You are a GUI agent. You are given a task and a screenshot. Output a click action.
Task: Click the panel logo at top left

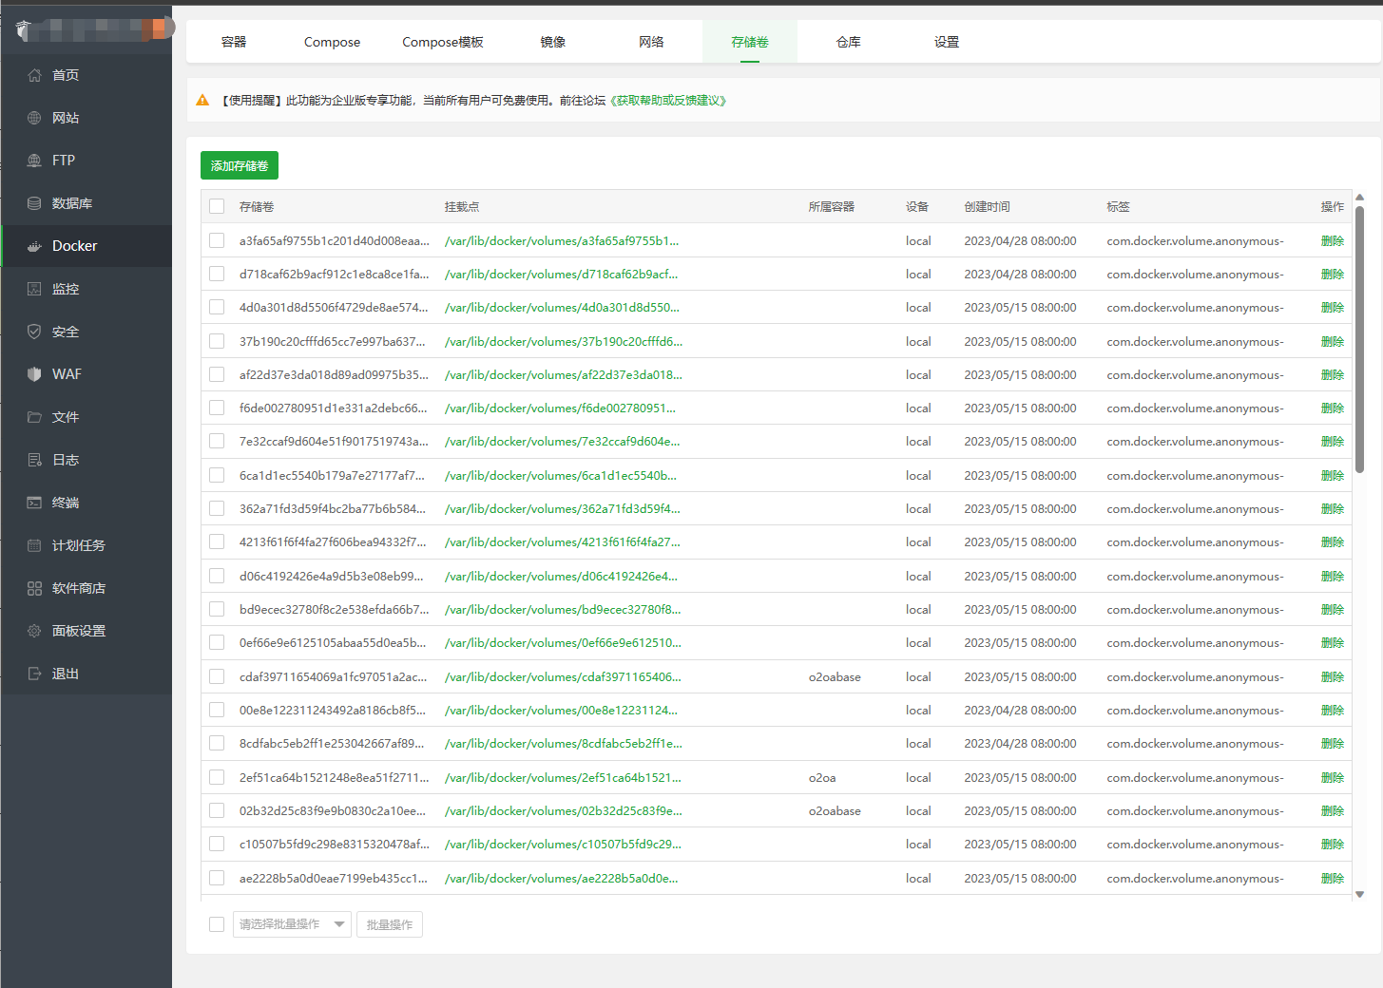24,29
